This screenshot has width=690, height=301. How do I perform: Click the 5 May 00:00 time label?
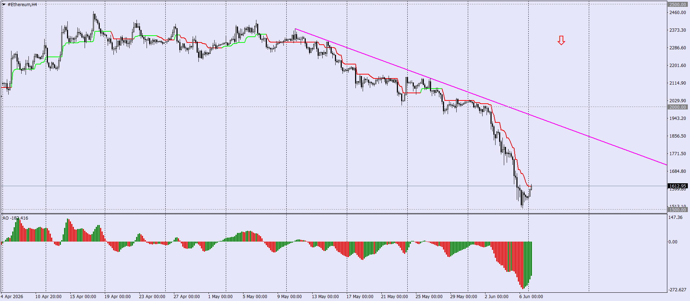click(x=255, y=297)
